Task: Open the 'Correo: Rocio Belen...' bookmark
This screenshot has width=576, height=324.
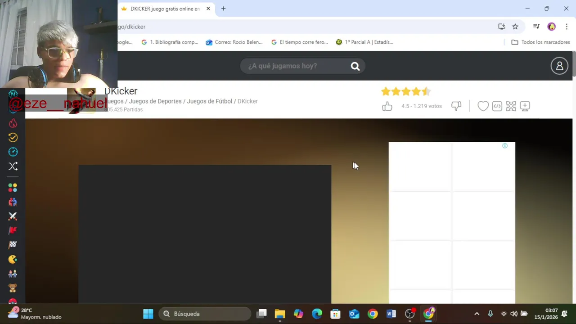Action: tap(234, 42)
